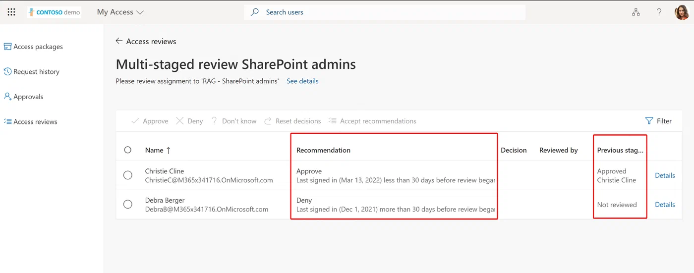694x273 pixels.
Task: Sort by the Name column header
Action: [158, 150]
